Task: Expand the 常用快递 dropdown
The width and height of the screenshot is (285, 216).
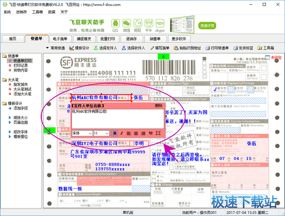Action: [x=55, y=48]
